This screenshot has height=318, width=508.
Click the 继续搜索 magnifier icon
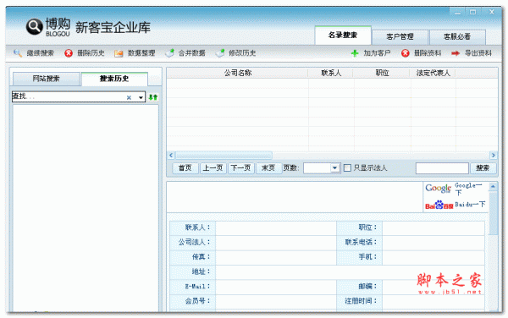[x=18, y=53]
